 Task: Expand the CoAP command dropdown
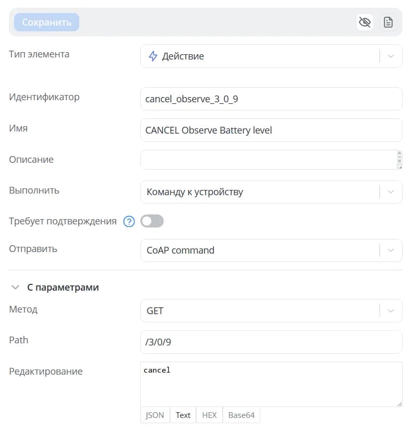[x=271, y=250]
